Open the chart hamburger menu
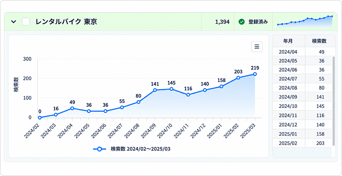342x176 pixels. (257, 47)
